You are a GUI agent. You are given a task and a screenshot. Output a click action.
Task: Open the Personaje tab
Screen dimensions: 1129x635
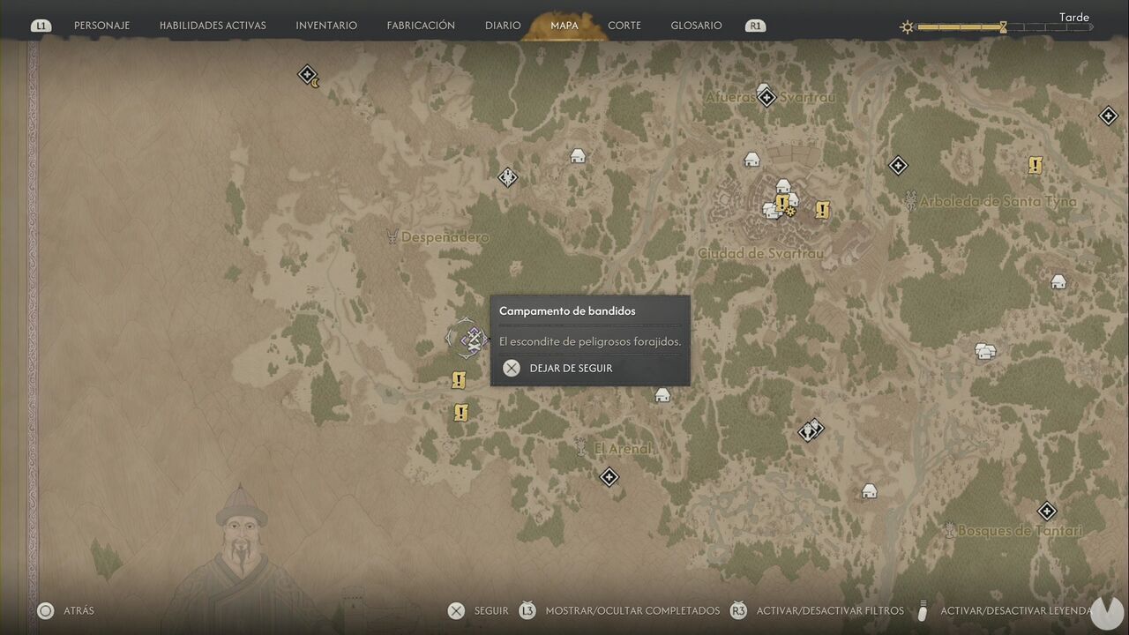click(x=101, y=26)
